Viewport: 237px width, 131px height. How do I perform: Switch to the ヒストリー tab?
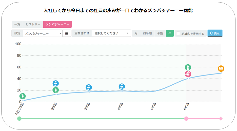click(x=33, y=24)
